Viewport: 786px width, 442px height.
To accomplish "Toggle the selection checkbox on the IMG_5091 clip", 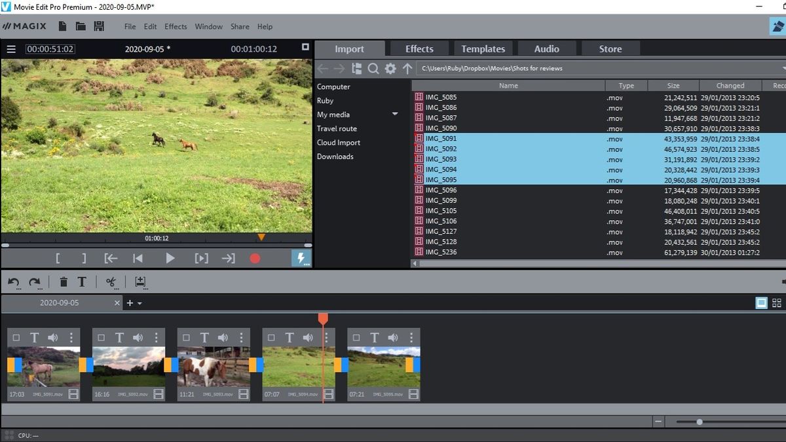I will point(15,337).
